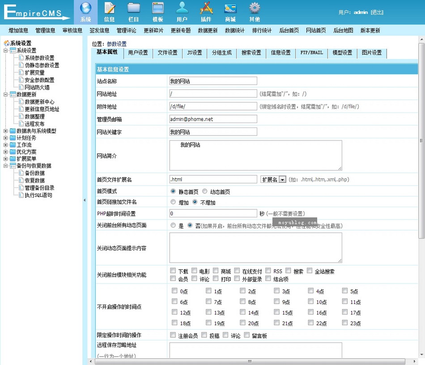Click the folder icon beside 工作流
Image resolution: width=425 pixels, height=365 pixels.
pyautogui.click(x=13, y=145)
